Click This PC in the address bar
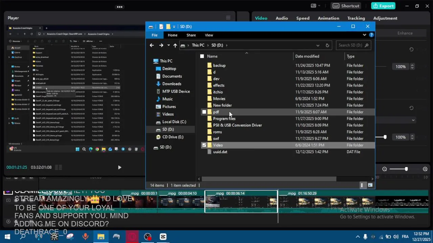The image size is (433, 243). [198, 45]
